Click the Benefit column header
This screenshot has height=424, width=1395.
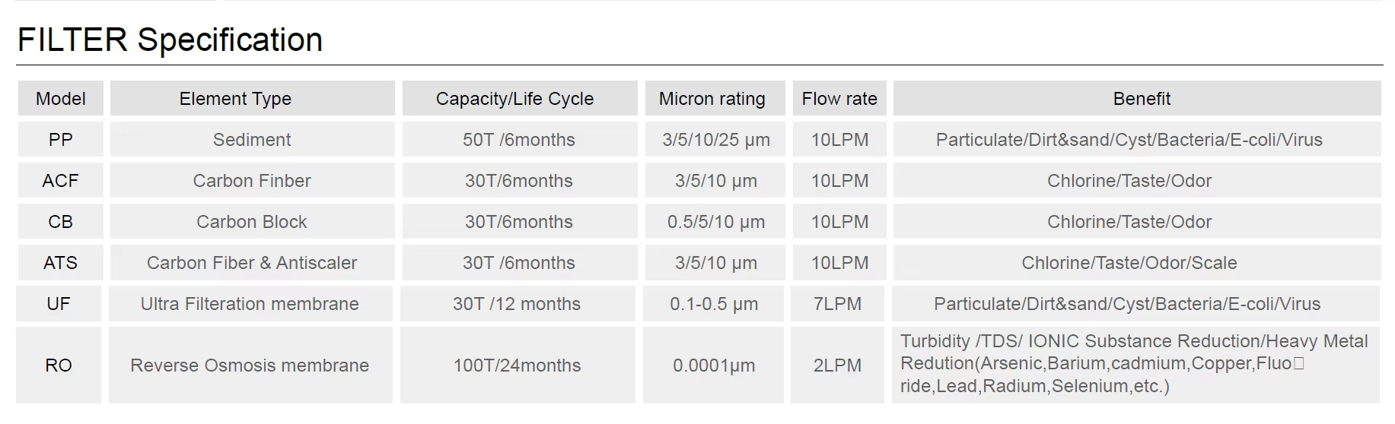pos(1142,99)
